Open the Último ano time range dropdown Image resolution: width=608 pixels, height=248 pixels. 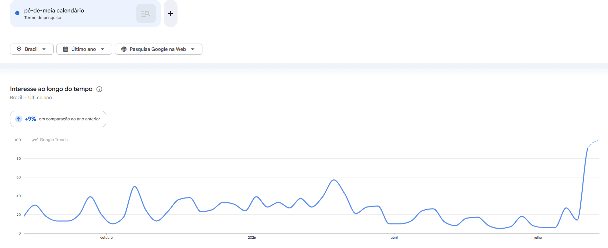84,49
